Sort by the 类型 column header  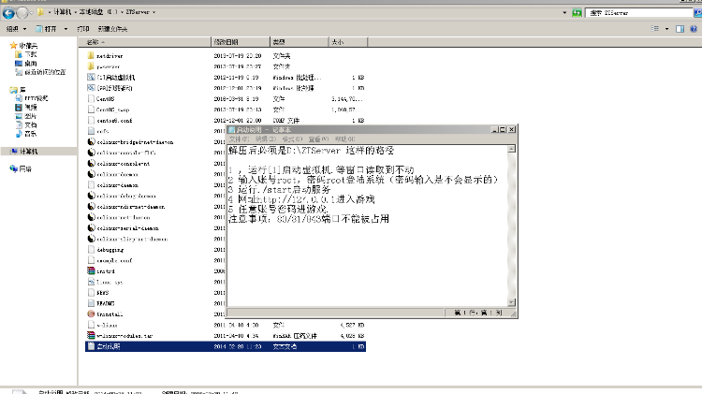point(300,41)
